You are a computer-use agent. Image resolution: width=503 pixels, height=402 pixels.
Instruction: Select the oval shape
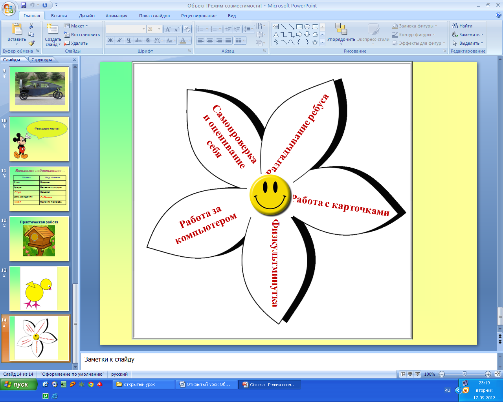click(x=307, y=27)
